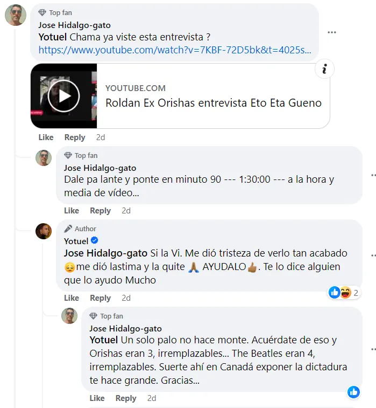376x408 pixels.
Task: Click Yotuel's blue verified badge
Action: tap(95, 240)
